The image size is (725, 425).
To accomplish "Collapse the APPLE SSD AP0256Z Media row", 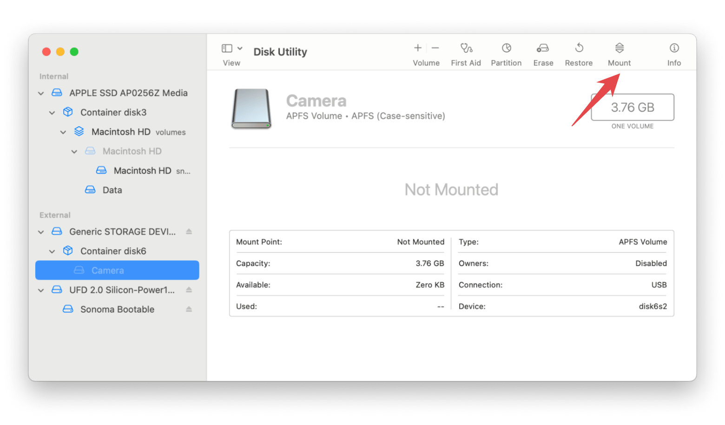I will click(x=41, y=93).
